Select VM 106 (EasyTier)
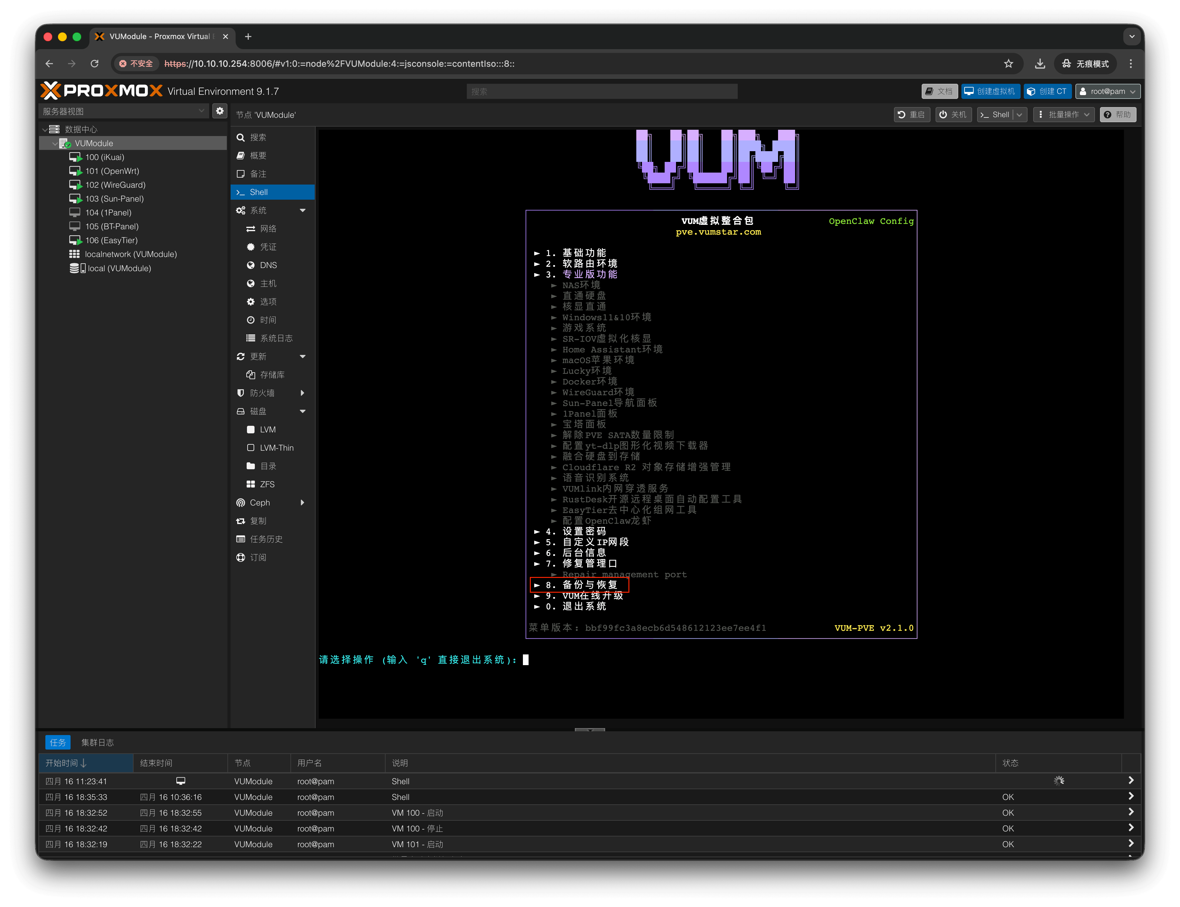The image size is (1180, 907). (111, 240)
